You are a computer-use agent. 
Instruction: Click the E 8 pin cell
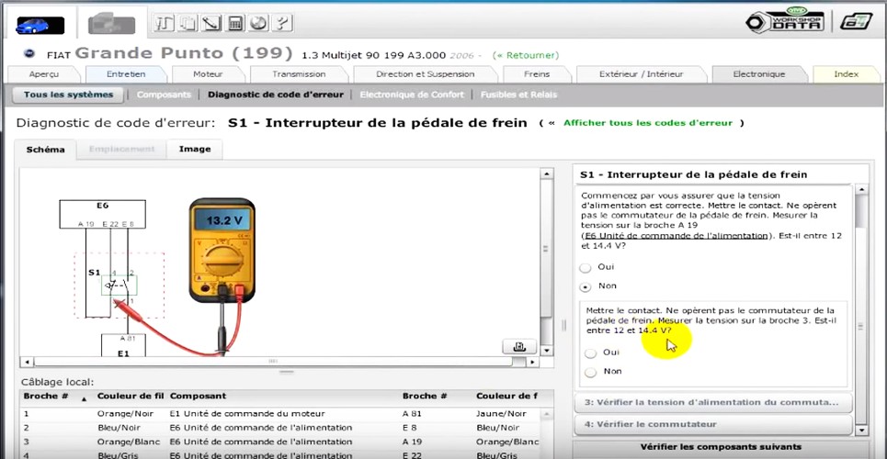410,428
